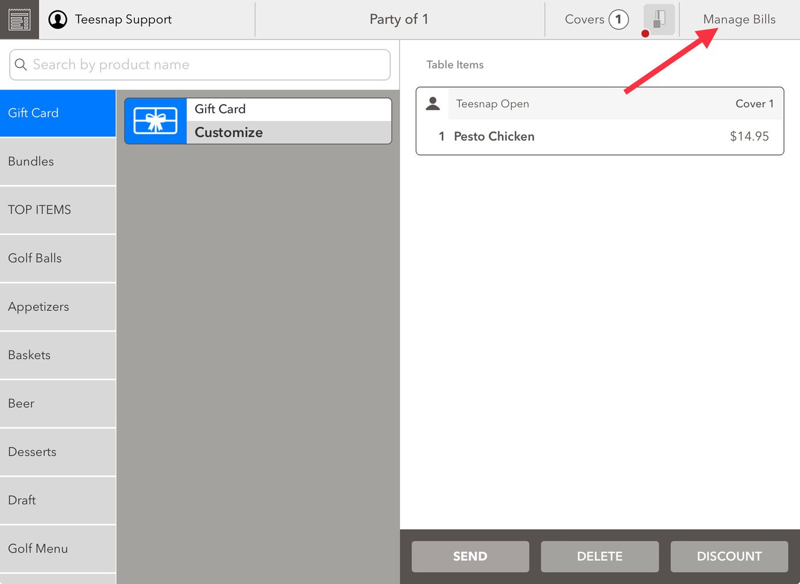
Task: Select the TOP ITEMS category
Action: click(58, 210)
